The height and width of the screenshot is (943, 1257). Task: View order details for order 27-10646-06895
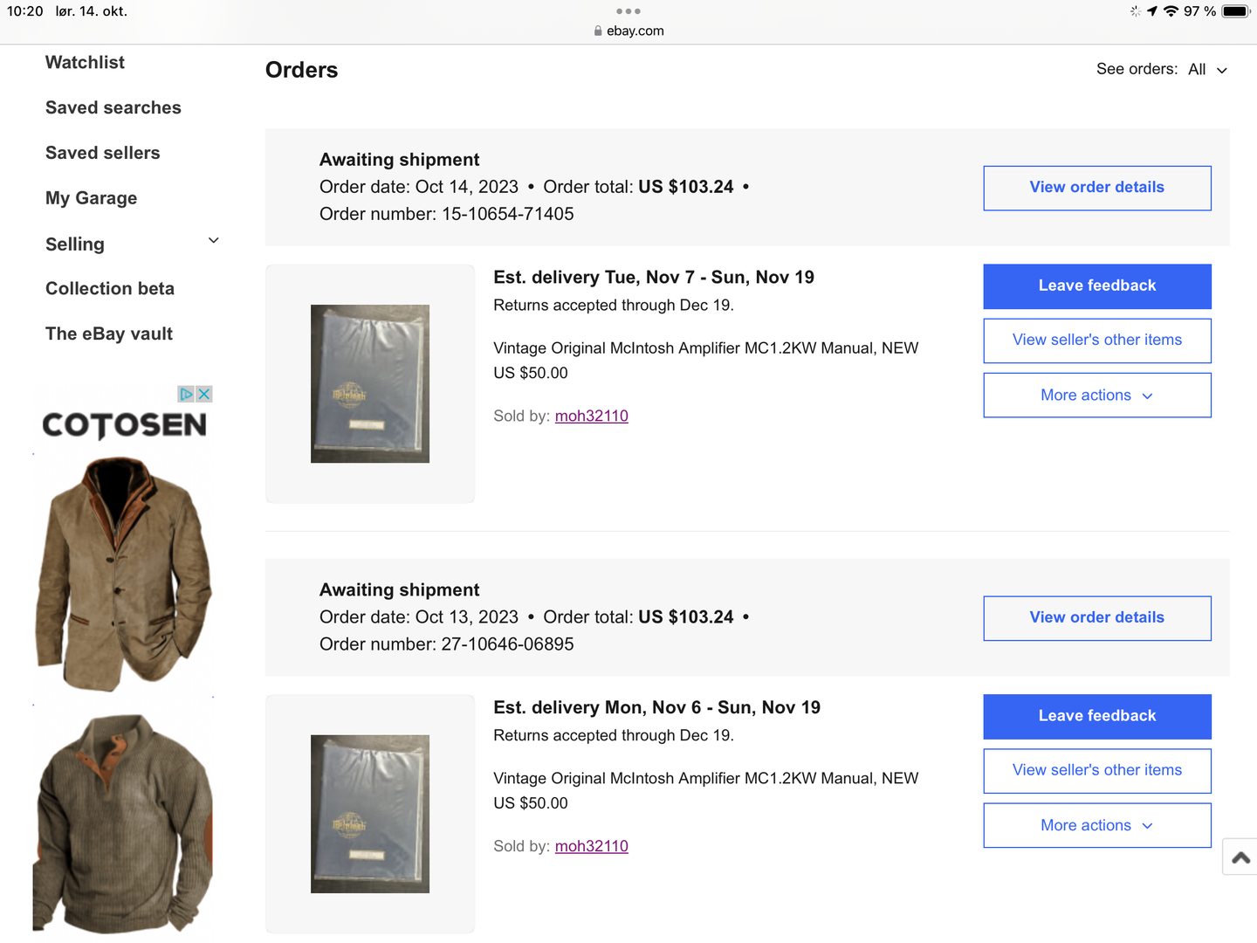tap(1096, 618)
